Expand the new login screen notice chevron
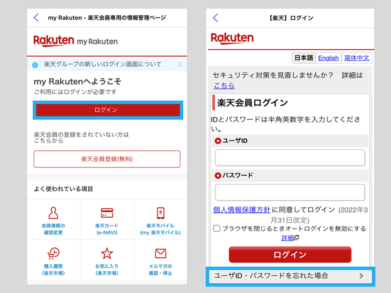Viewport: 391px width, 293px height. pos(179,64)
